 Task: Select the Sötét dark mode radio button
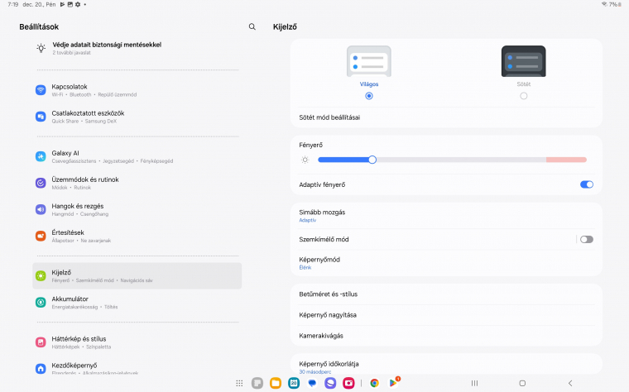pyautogui.click(x=524, y=96)
